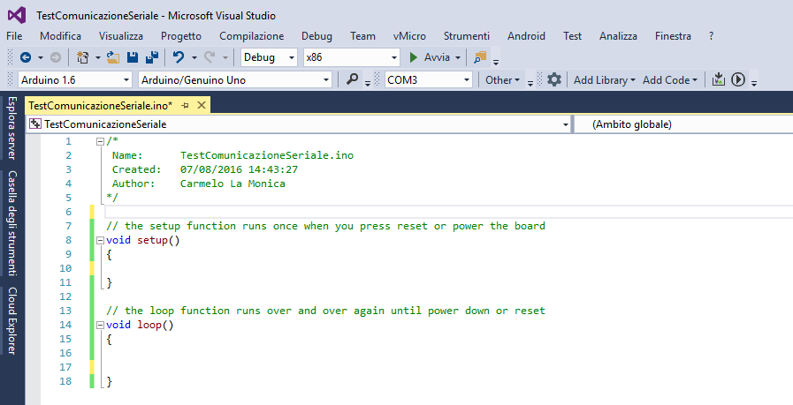Open the Compilazione menu
The height and width of the screenshot is (405, 793).
[251, 36]
